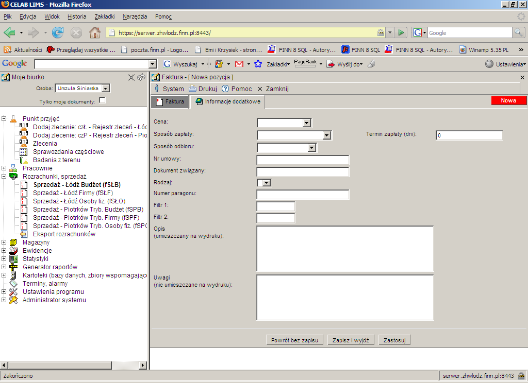528x383 pixels.
Task: Go back with the green Back arrow
Action: (x=9, y=32)
